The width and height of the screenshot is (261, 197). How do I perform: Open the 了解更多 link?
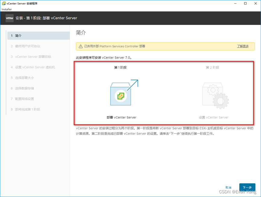(243, 46)
